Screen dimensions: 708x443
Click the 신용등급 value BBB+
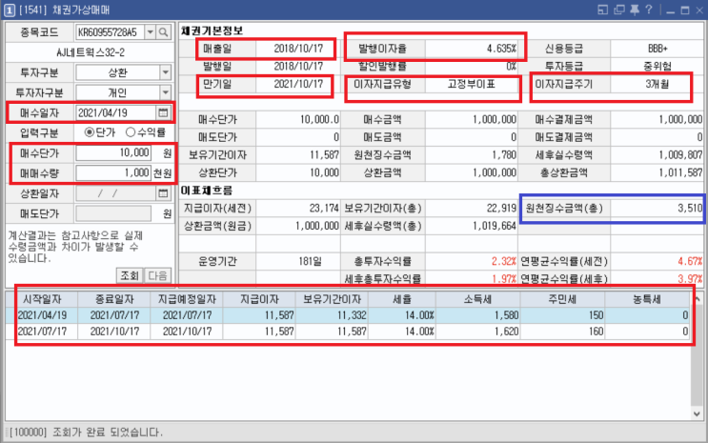[657, 49]
